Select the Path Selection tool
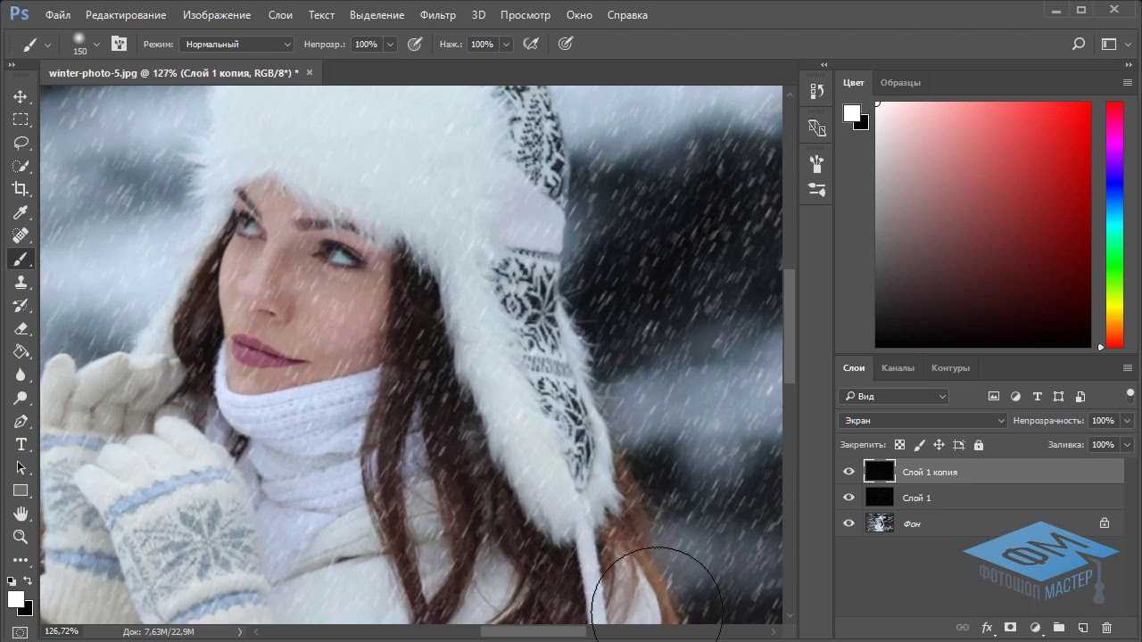 point(21,467)
